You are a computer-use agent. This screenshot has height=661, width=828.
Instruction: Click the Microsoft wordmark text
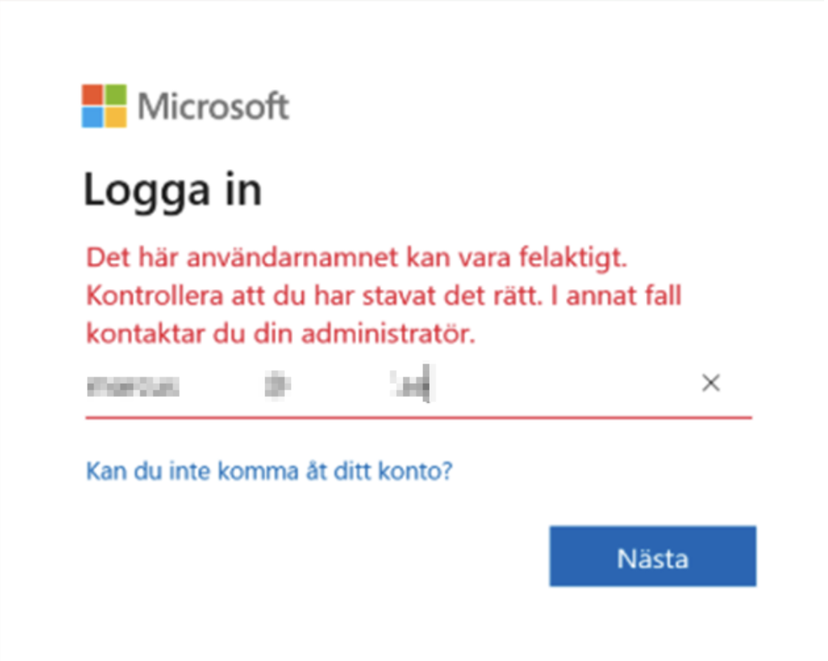(x=213, y=106)
